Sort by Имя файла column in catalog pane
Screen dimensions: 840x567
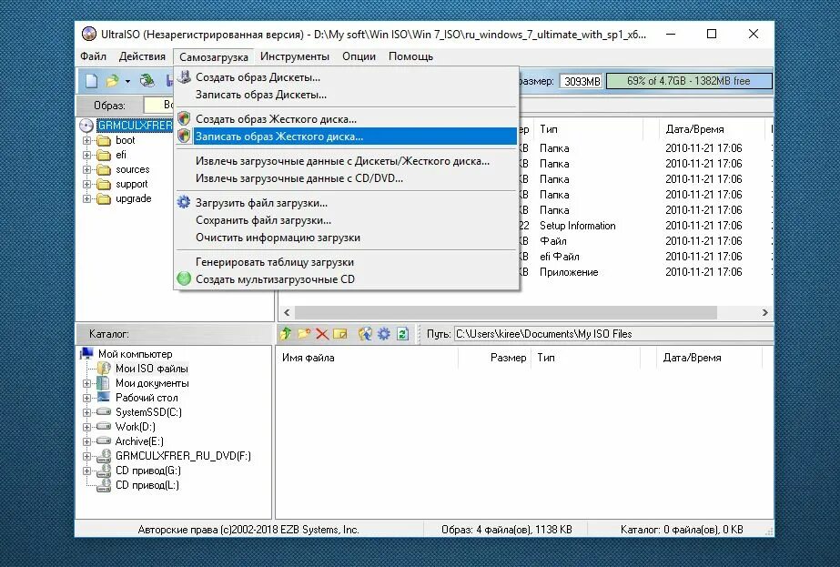[368, 358]
